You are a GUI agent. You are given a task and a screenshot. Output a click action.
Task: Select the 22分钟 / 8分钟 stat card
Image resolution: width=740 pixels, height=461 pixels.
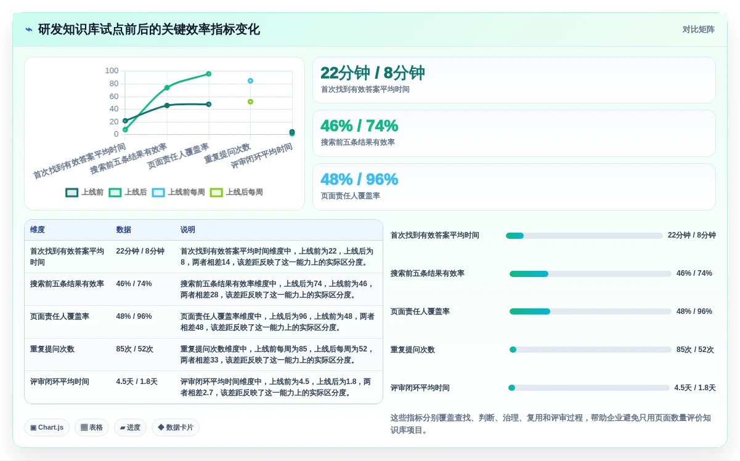pyautogui.click(x=514, y=80)
